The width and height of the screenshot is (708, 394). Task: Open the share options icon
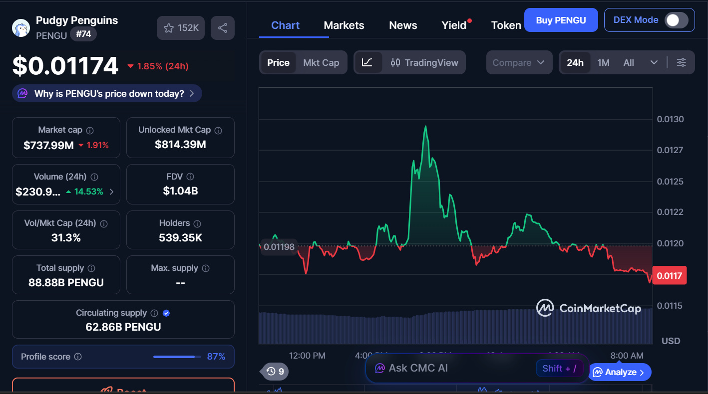[x=223, y=27]
